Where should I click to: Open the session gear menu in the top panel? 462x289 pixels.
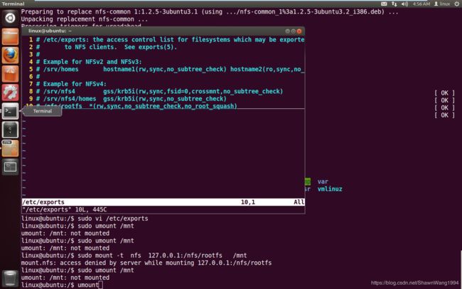click(456, 4)
